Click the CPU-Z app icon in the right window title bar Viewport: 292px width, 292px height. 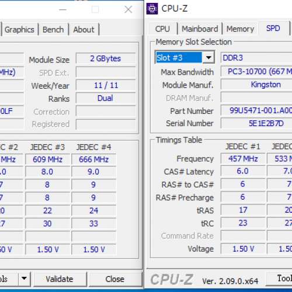[152, 9]
